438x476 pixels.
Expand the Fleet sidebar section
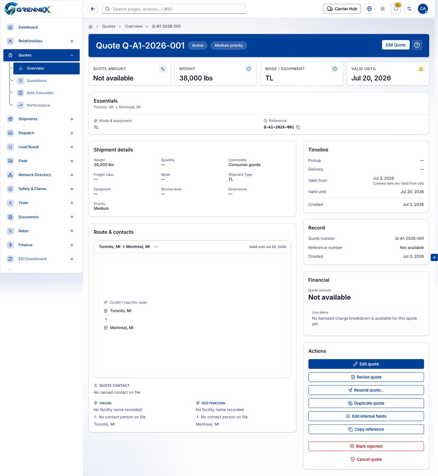[72, 161]
